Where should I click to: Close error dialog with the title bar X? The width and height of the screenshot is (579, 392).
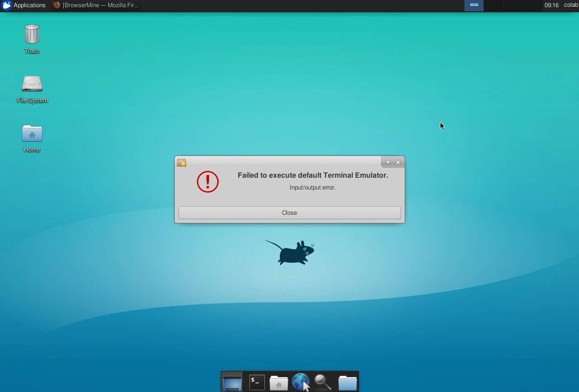click(x=398, y=162)
